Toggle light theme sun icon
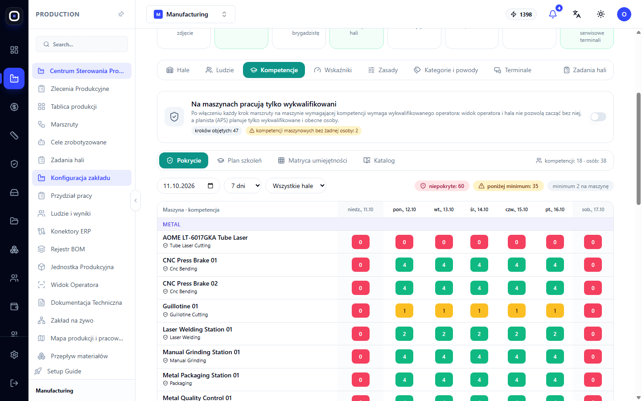 point(601,14)
